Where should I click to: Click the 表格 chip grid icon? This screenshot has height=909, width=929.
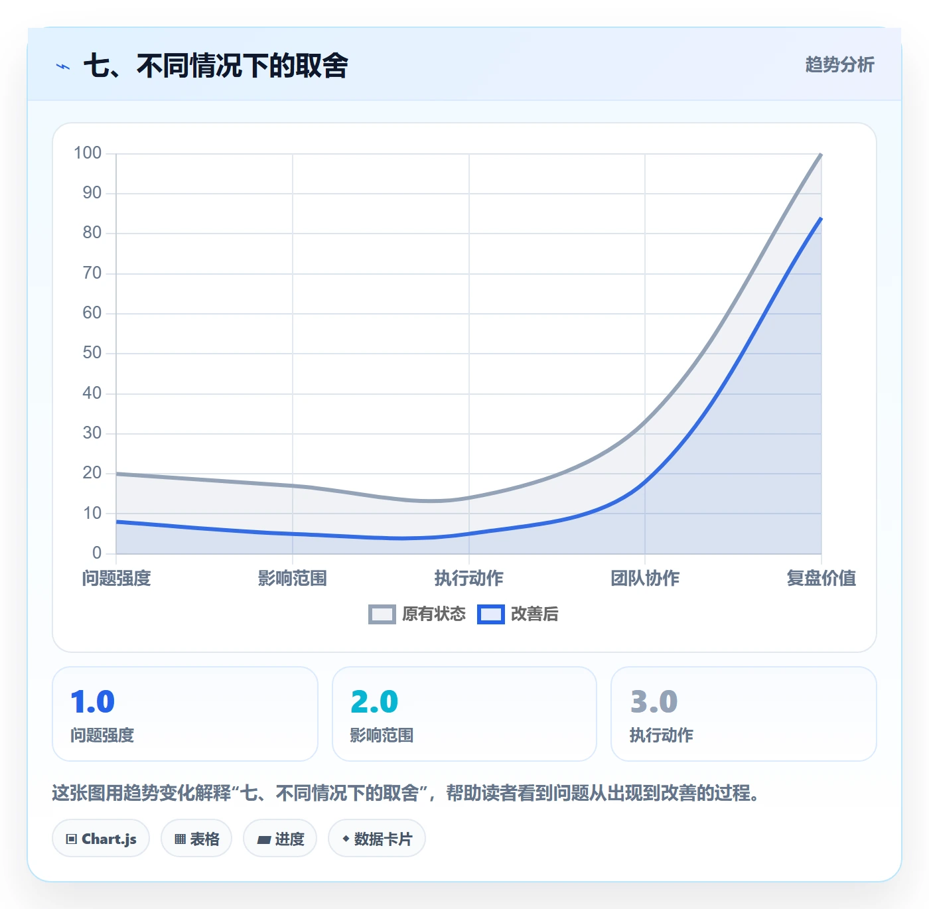pyautogui.click(x=180, y=839)
